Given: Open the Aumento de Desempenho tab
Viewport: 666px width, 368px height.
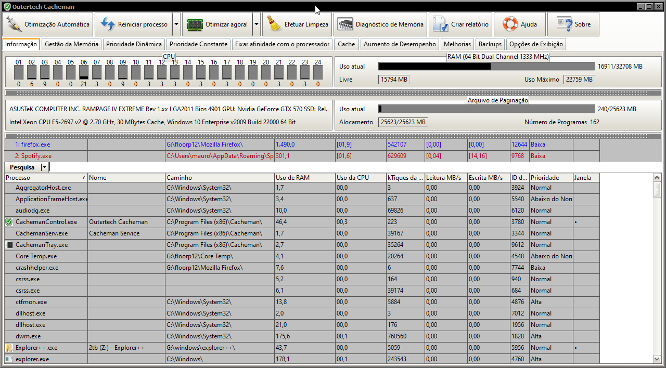Looking at the screenshot, I should (400, 44).
